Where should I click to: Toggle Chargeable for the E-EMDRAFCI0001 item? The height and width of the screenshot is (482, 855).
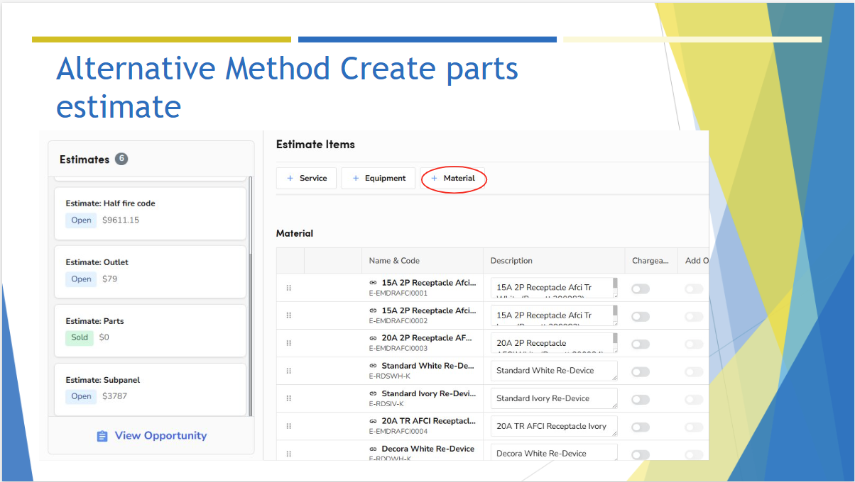[641, 288]
